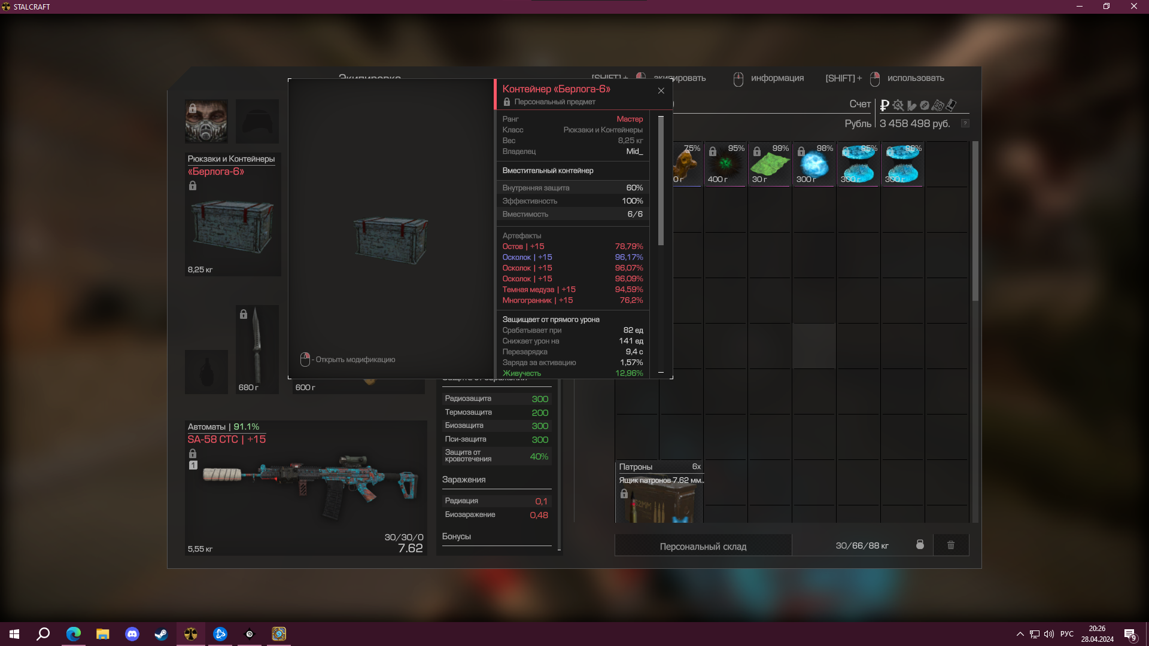
Task: Click the trash can delete icon
Action: [950, 545]
